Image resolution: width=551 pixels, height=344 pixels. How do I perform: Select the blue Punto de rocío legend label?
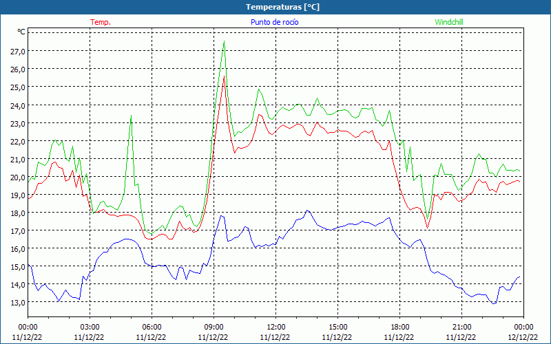274,22
